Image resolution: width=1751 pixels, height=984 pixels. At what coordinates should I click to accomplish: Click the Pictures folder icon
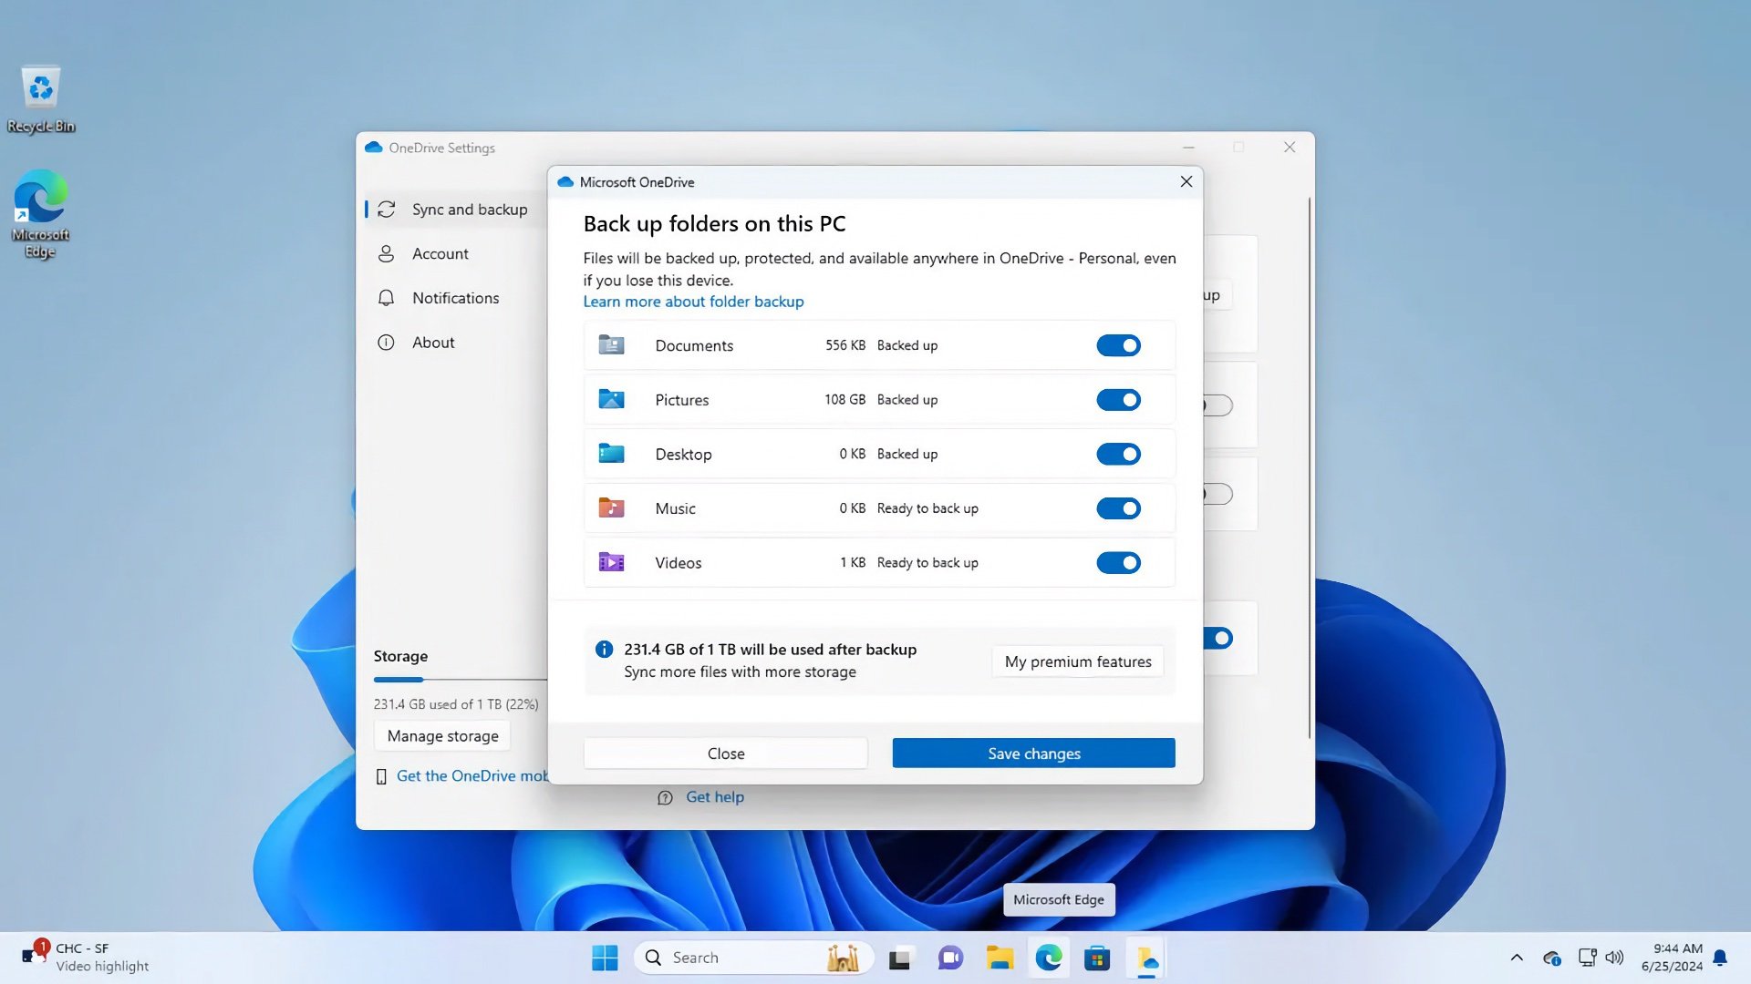point(611,399)
